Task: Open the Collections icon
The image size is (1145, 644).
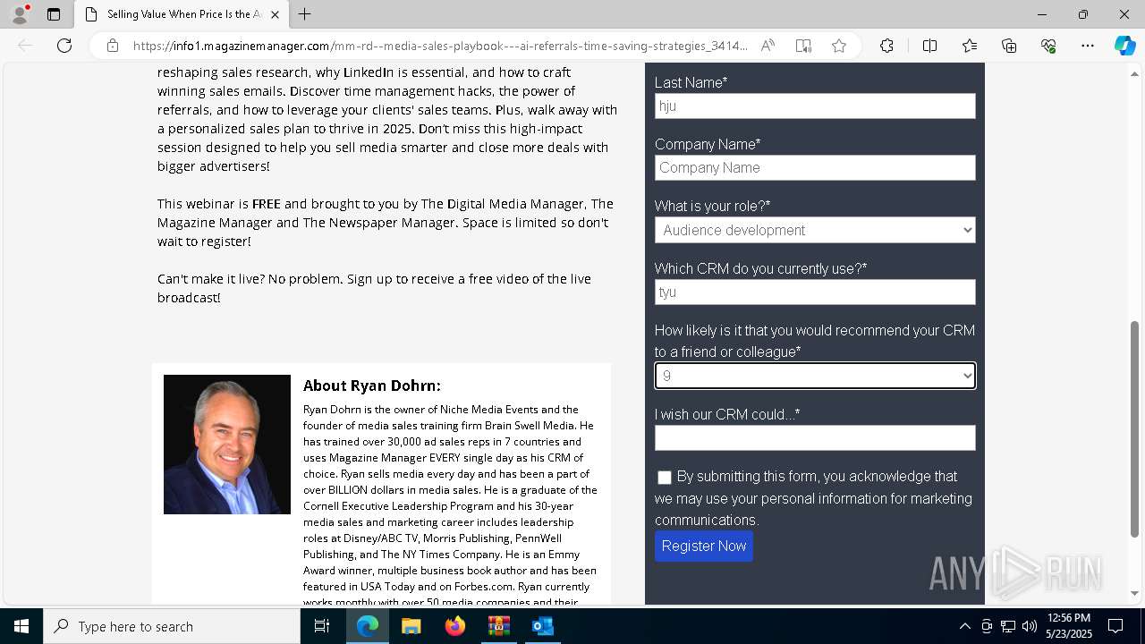Action: [1009, 46]
